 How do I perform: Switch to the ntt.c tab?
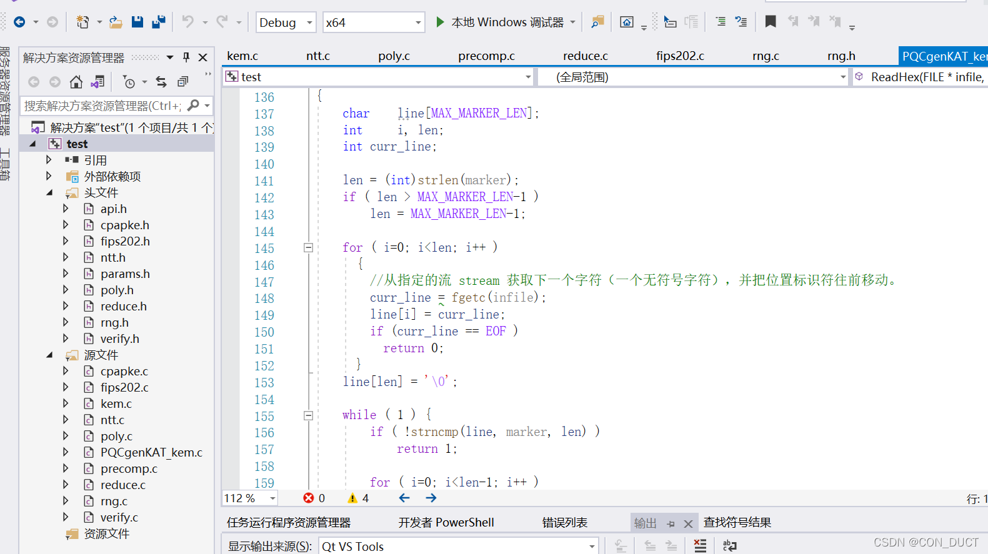[318, 56]
